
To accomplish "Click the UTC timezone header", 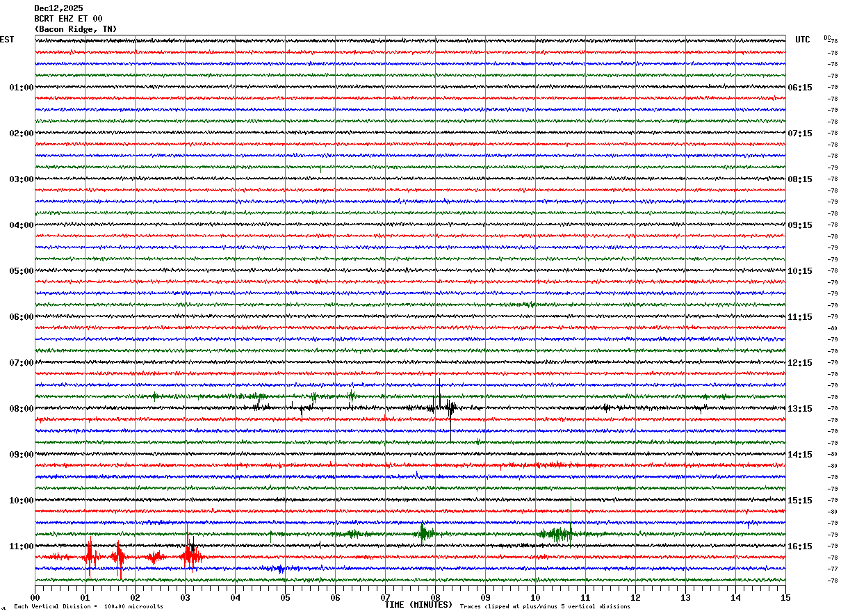I will coord(803,40).
